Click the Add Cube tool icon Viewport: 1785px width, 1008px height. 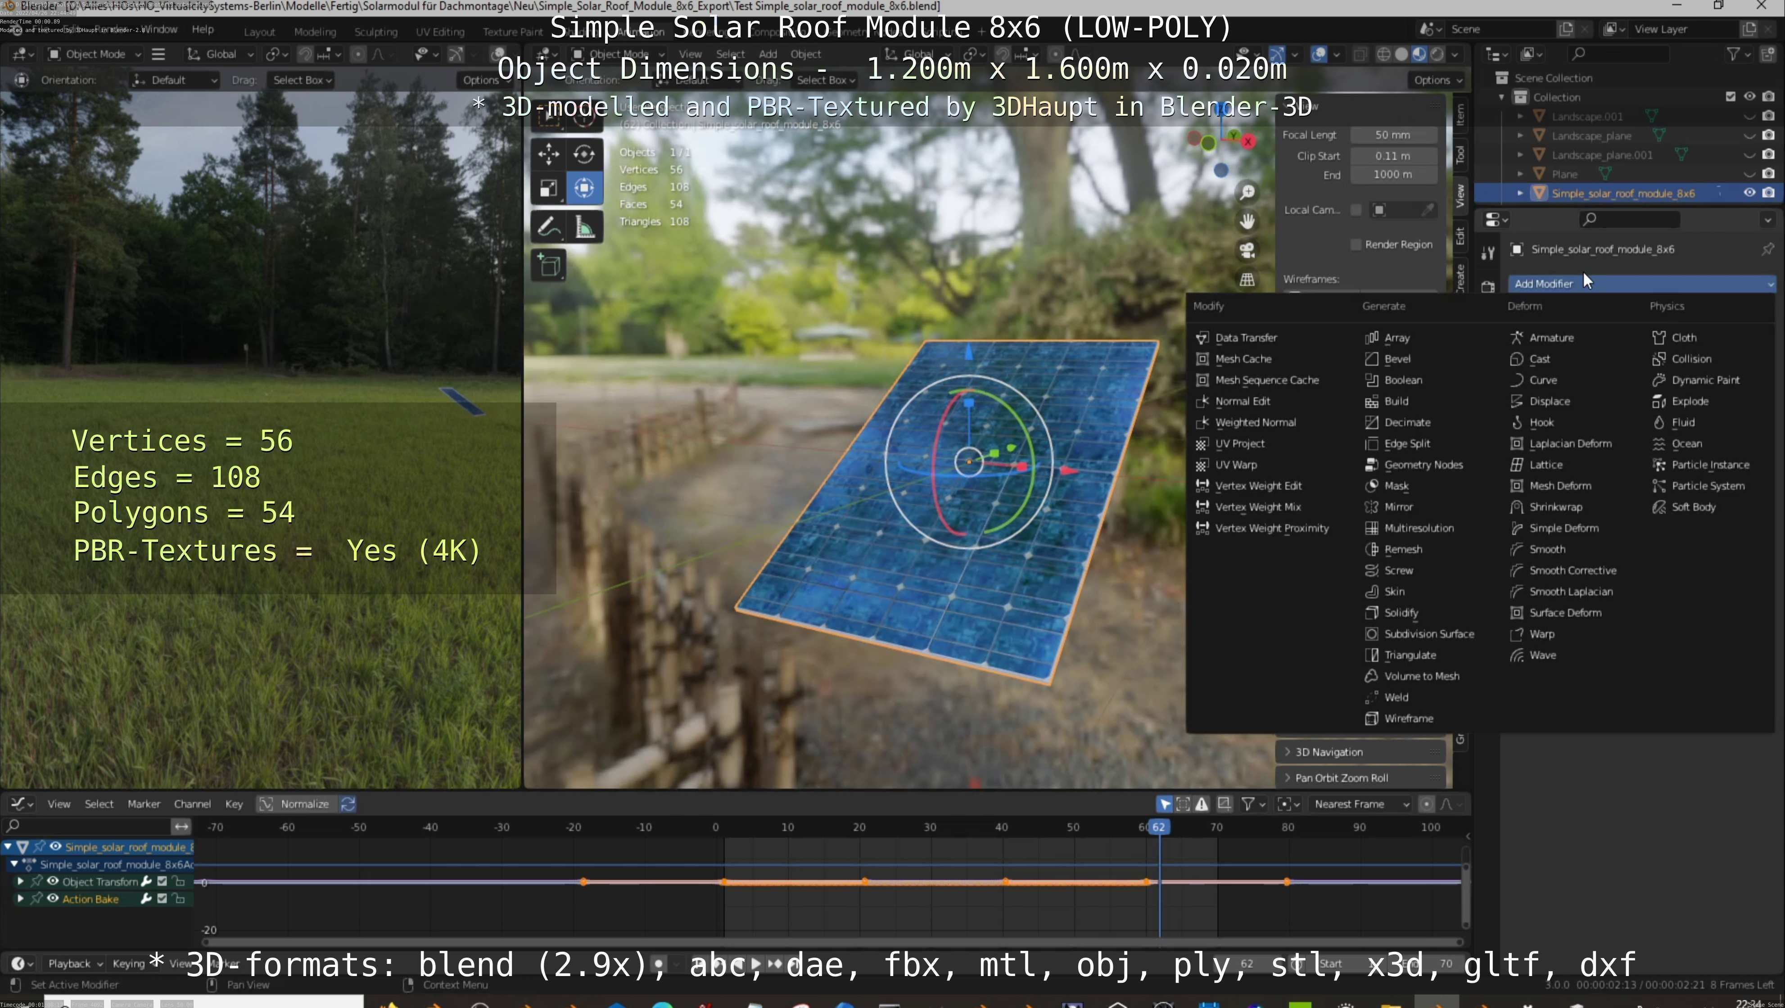[x=550, y=265]
